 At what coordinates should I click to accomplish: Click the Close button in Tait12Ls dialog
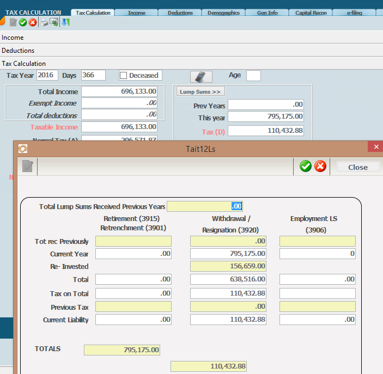point(358,167)
